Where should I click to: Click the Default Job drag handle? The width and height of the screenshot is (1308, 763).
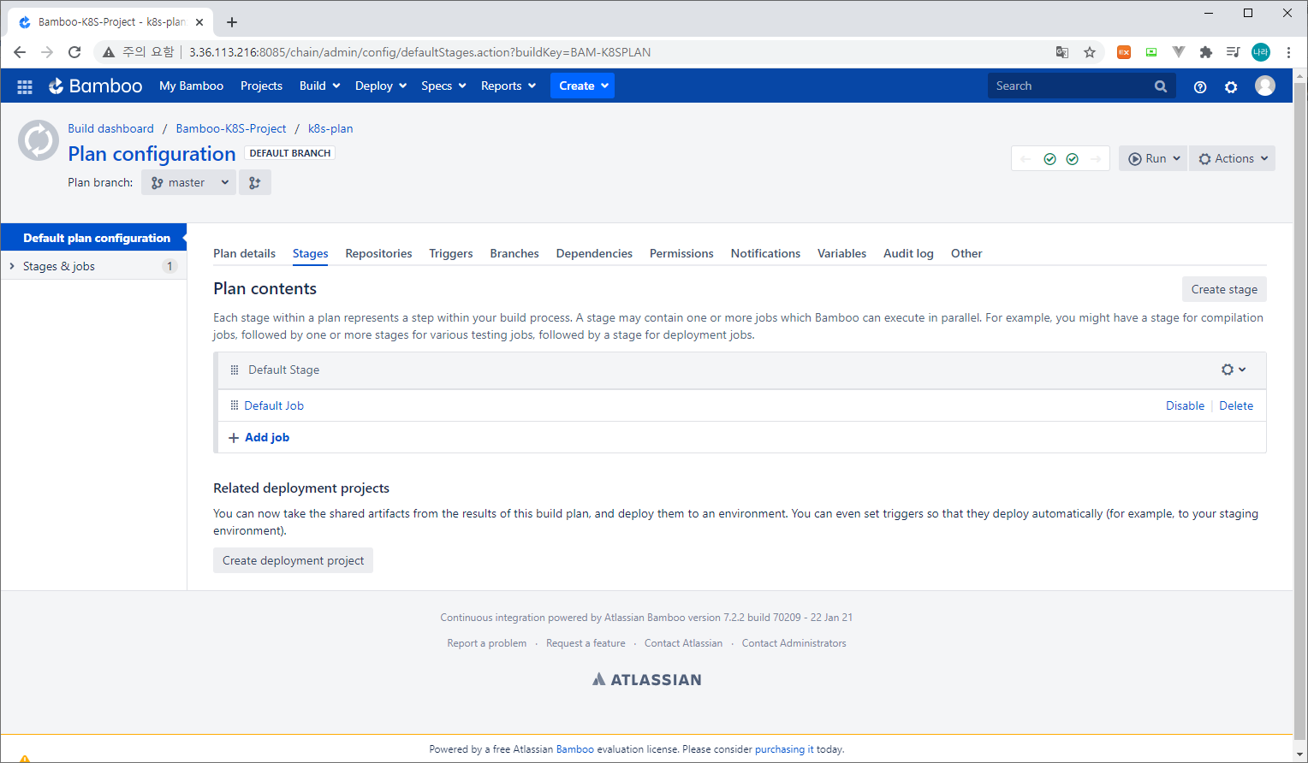pos(235,405)
